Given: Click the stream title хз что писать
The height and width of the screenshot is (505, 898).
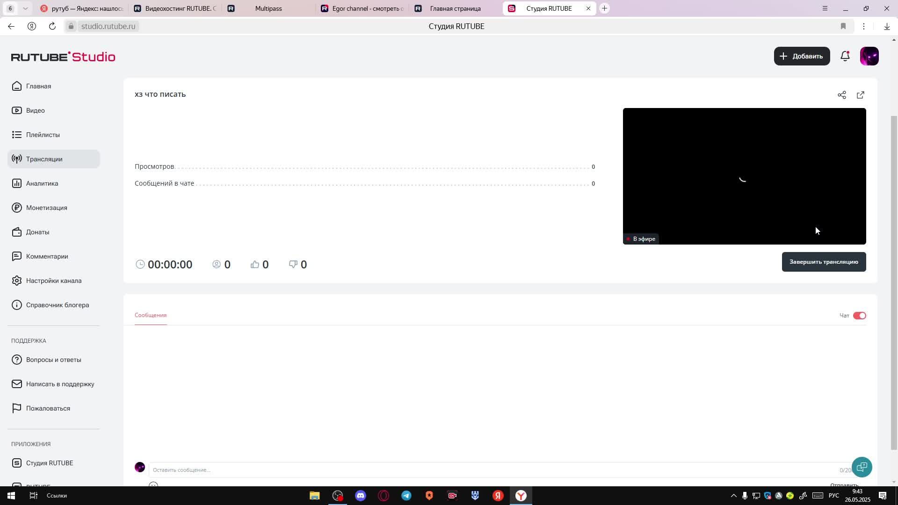Looking at the screenshot, I should [x=160, y=94].
